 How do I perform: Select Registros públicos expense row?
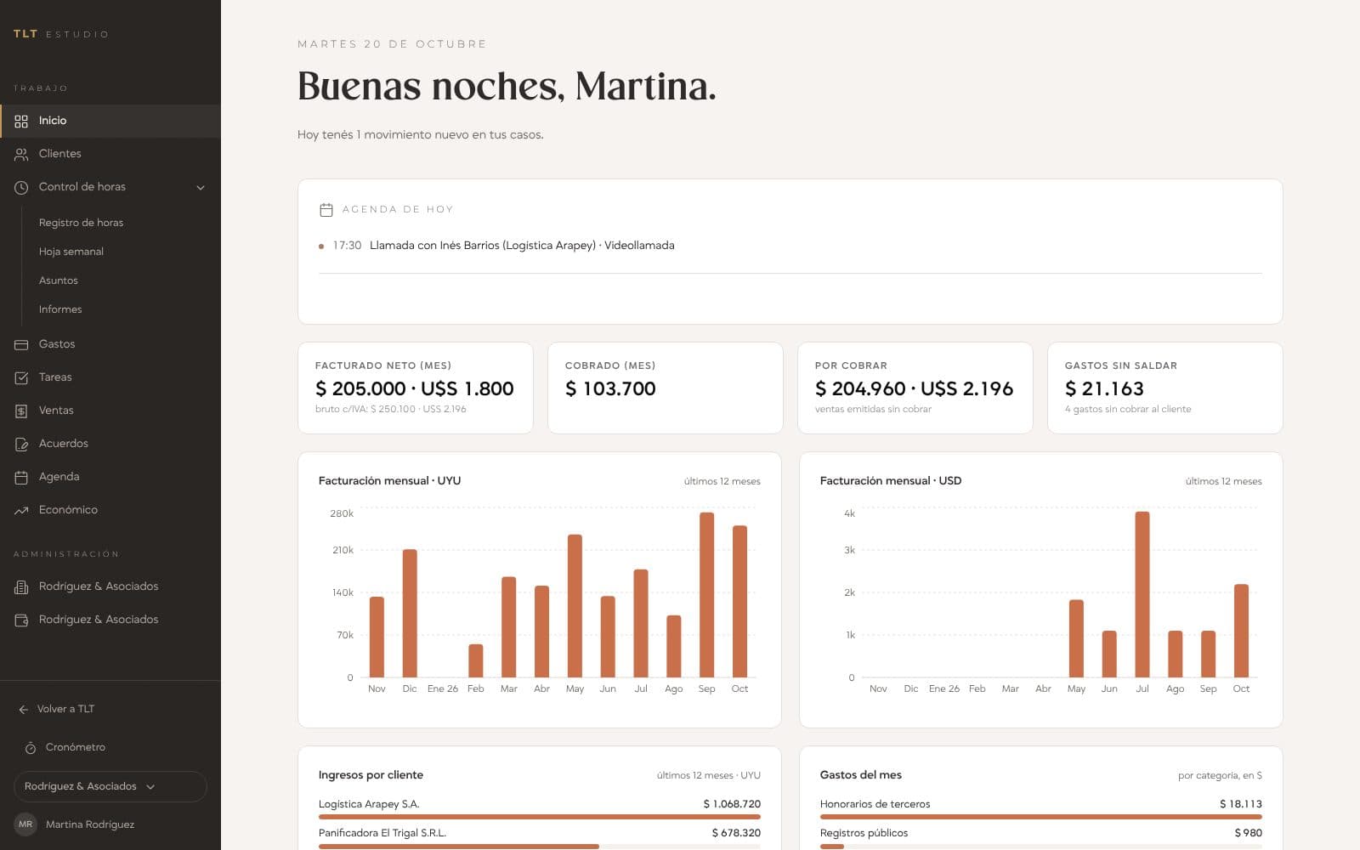tap(1041, 837)
